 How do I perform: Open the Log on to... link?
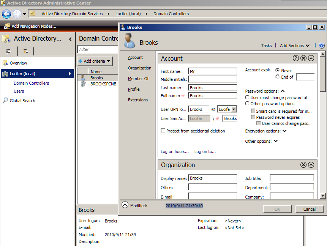pos(205,151)
